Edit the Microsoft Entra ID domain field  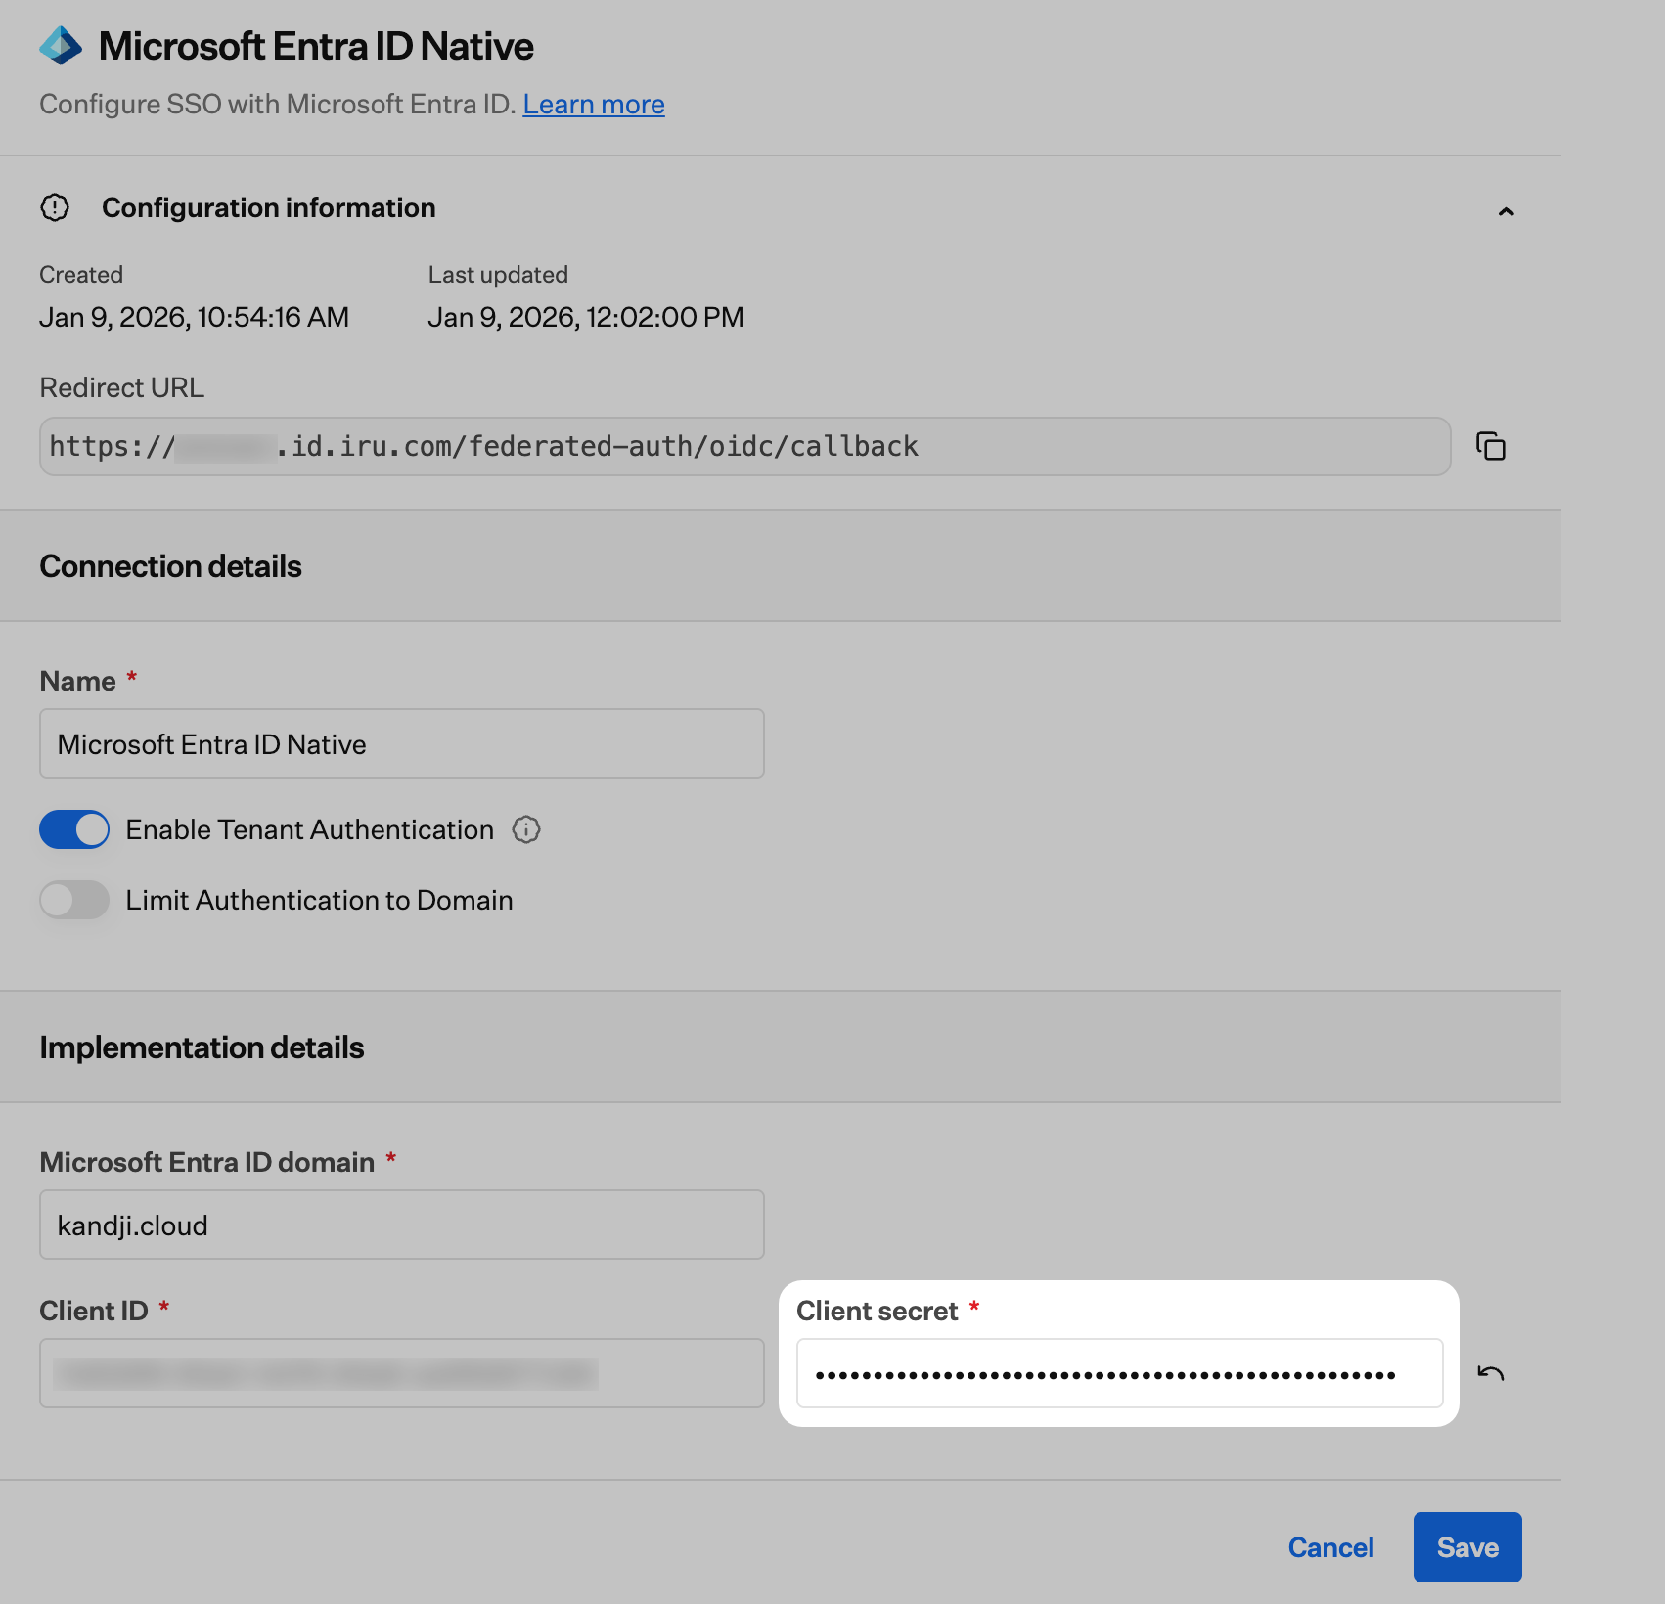402,1225
